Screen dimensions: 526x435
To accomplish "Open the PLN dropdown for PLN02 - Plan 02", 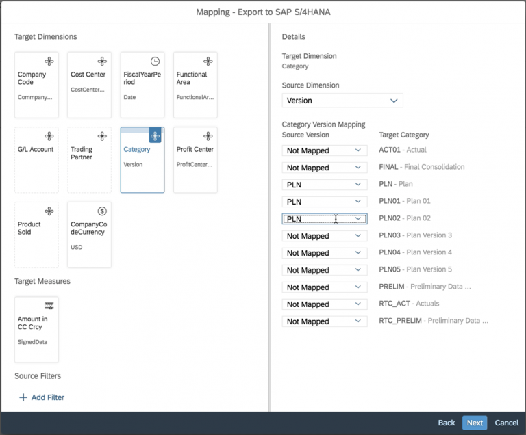I will pos(325,219).
